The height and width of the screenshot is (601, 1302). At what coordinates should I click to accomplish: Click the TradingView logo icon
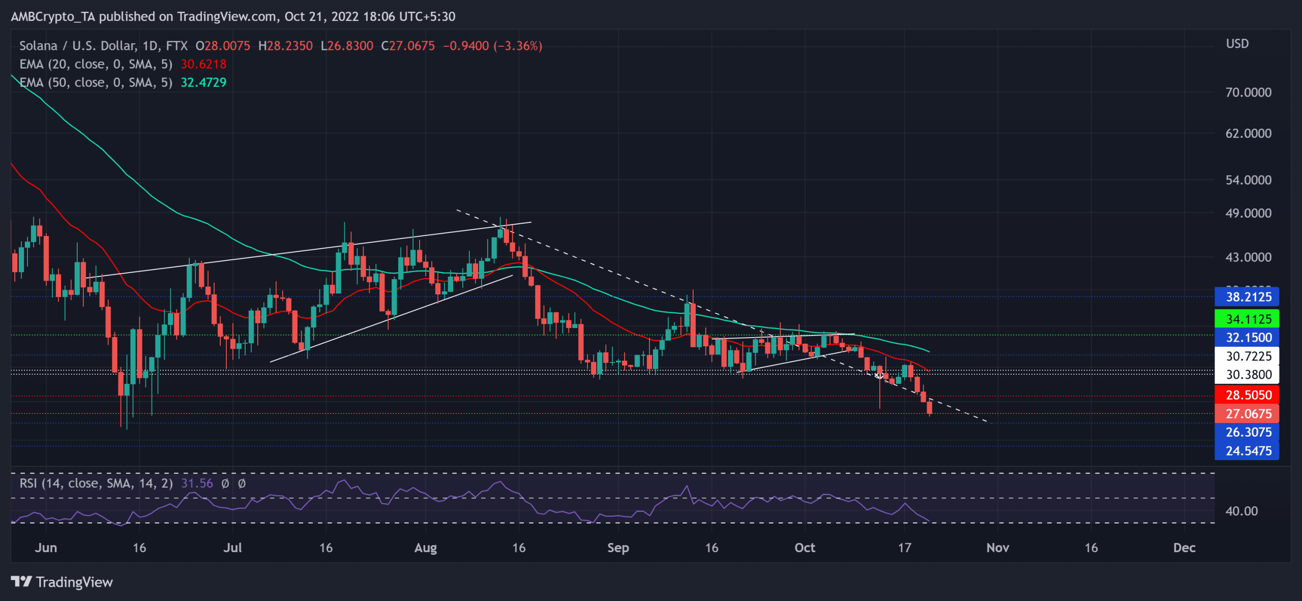(21, 581)
